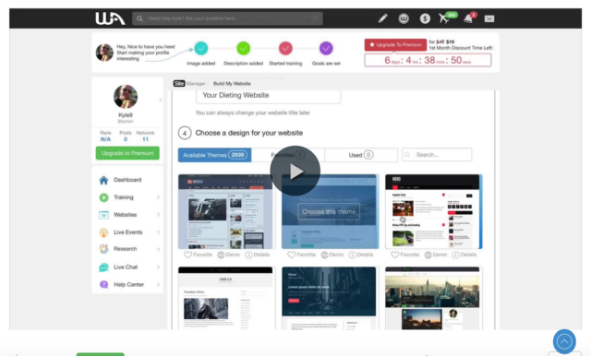Click the Help Center question mark icon
591x356 pixels.
point(103,284)
